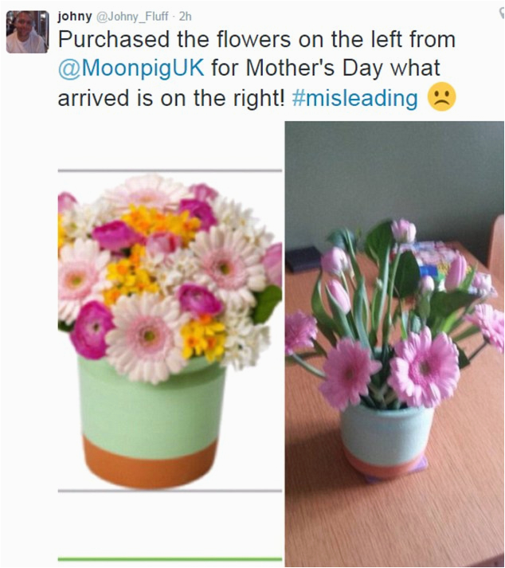Open the display name johny
The width and height of the screenshot is (505, 568).
(x=75, y=16)
